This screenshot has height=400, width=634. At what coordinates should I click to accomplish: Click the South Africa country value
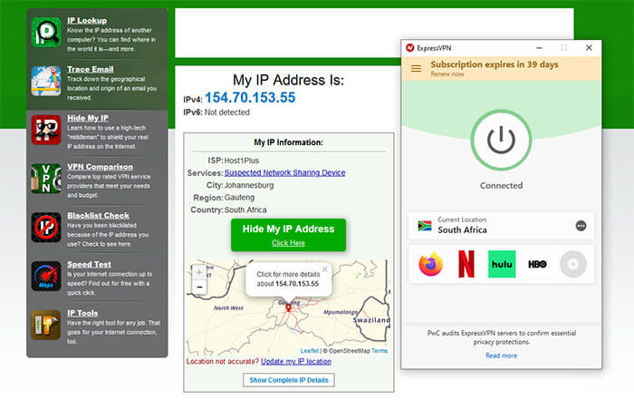coord(245,210)
